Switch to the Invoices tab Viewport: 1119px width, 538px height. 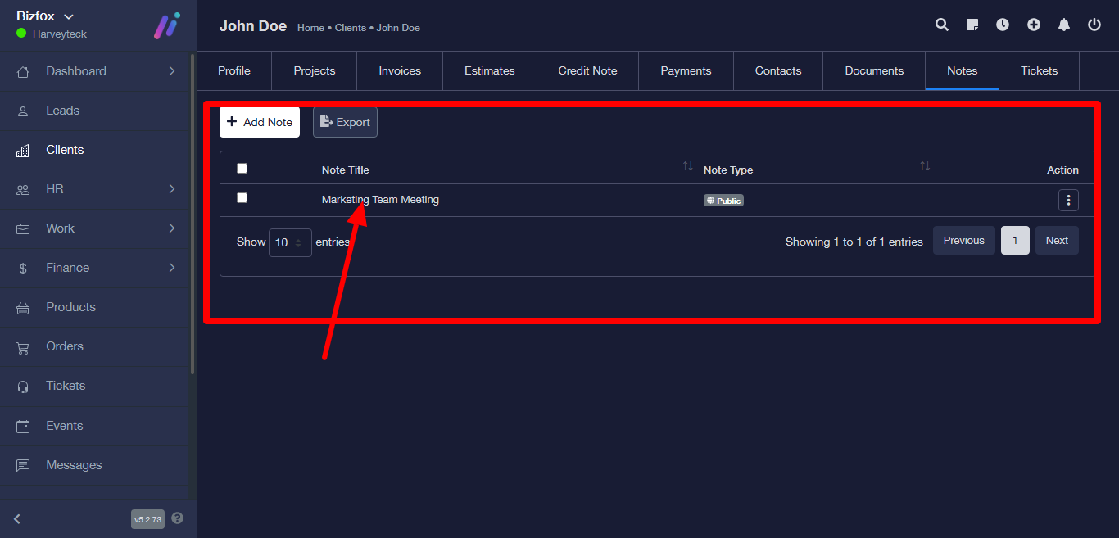pyautogui.click(x=400, y=71)
